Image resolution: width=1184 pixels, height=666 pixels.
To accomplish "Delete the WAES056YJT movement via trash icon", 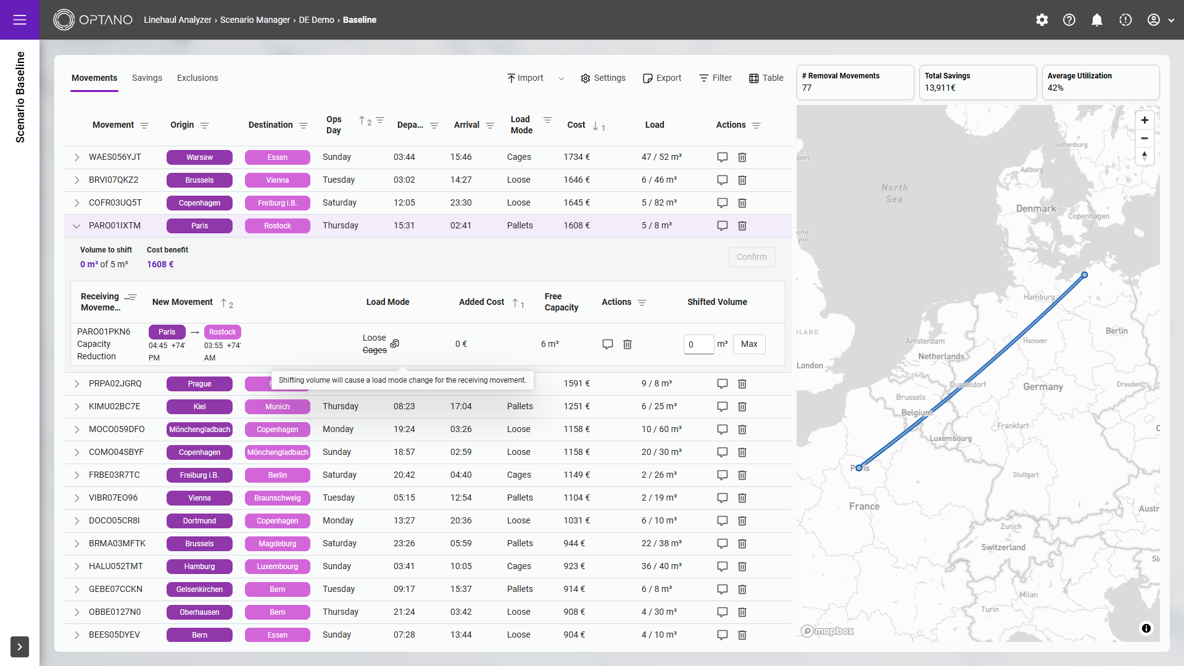I will click(x=742, y=157).
